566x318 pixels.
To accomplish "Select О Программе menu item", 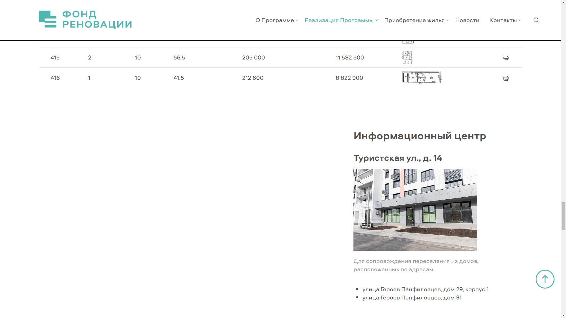I will tap(274, 20).
